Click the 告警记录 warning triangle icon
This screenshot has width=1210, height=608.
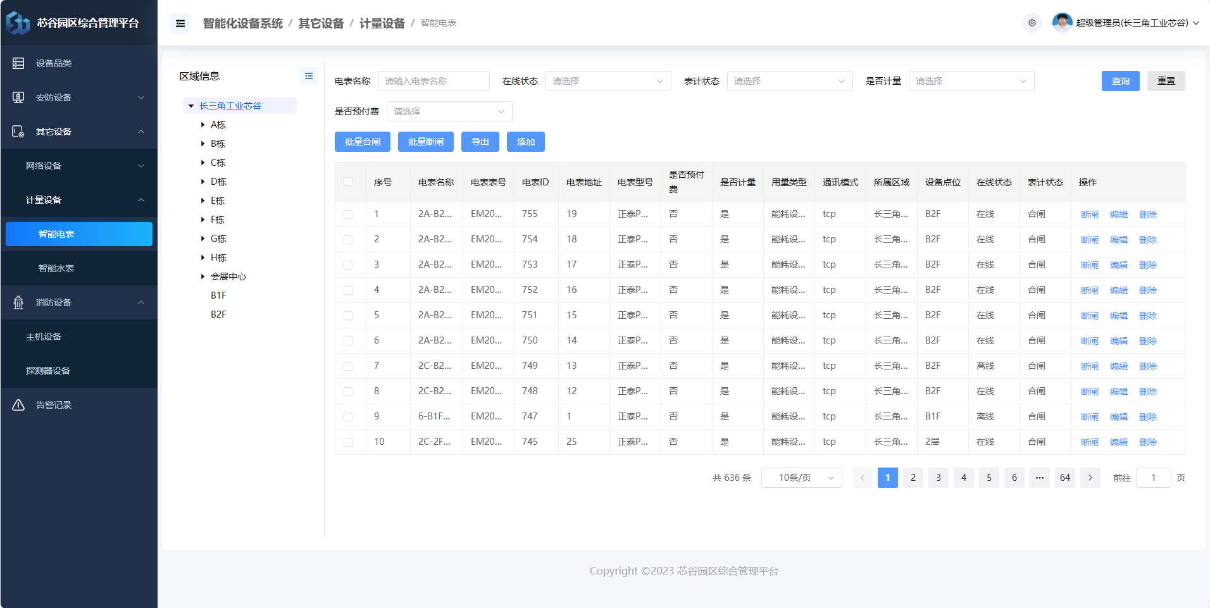18,405
